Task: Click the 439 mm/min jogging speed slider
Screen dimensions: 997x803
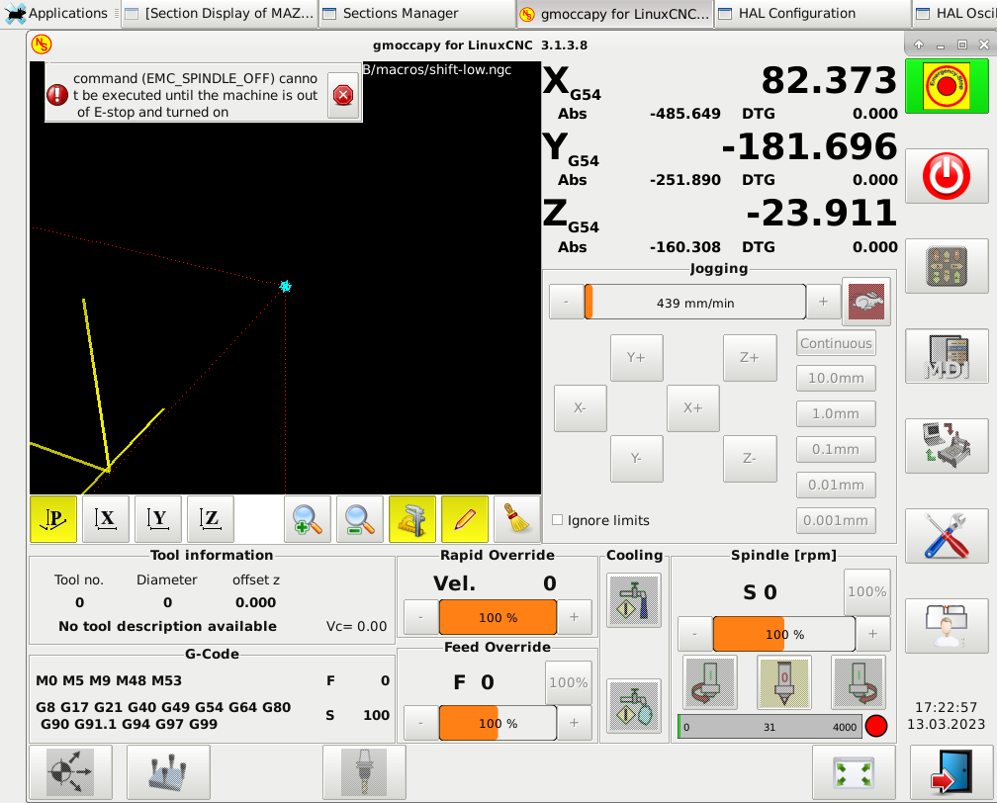Action: [695, 302]
